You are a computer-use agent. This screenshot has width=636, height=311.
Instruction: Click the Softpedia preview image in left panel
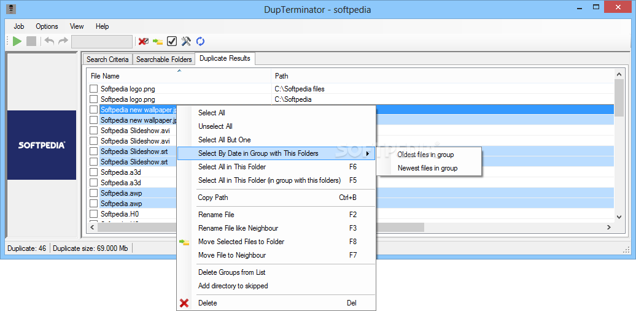click(x=42, y=145)
